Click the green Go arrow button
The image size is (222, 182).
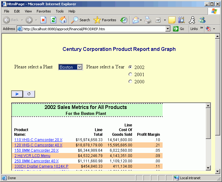[176, 29]
